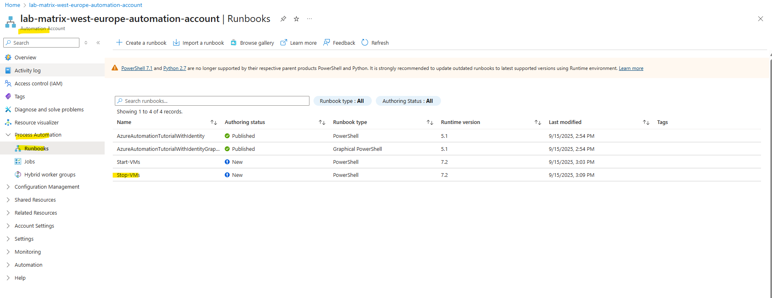
Task: Expand the Help section
Action: point(8,278)
